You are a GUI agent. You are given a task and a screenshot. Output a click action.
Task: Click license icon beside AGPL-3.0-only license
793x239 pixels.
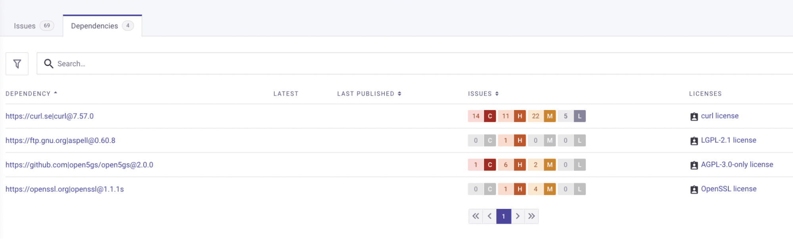pyautogui.click(x=694, y=165)
